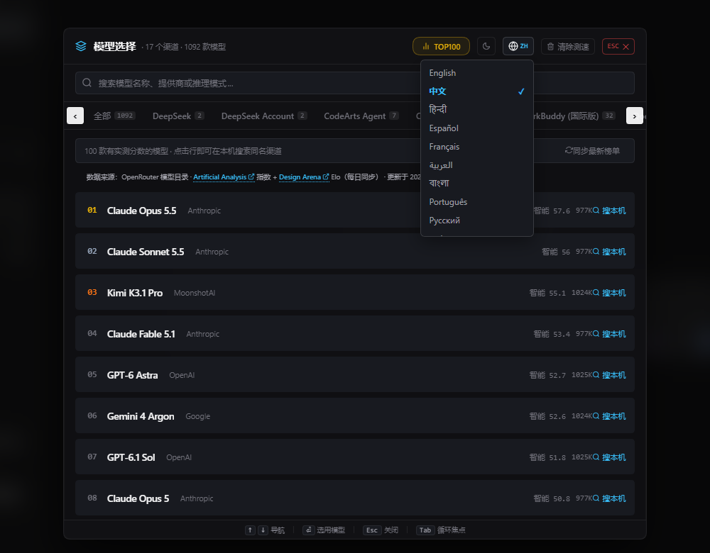710x553 pixels.
Task: Select the Kimi K3.1 Pro row
Action: [x=354, y=293]
